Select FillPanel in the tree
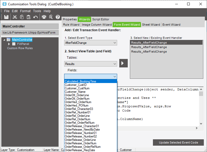Image resolution: width=207 pixels, height=152 pixels. point(23,44)
